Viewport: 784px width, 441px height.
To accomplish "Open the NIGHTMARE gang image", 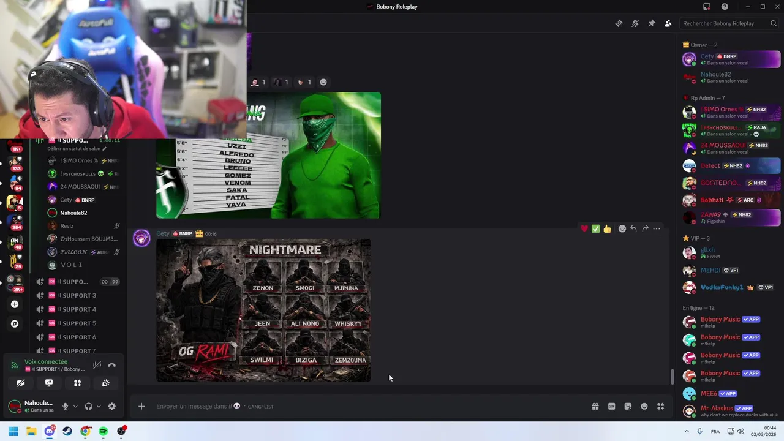I will (263, 311).
